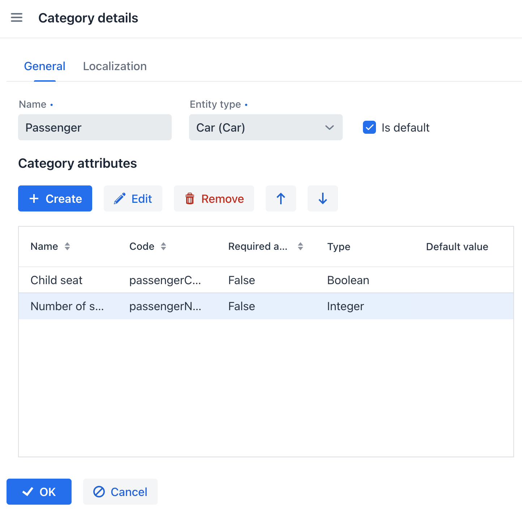Open the Entity type dropdown
This screenshot has width=522, height=509.
(266, 127)
